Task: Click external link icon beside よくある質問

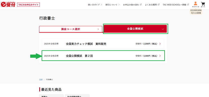Action: point(159,5)
